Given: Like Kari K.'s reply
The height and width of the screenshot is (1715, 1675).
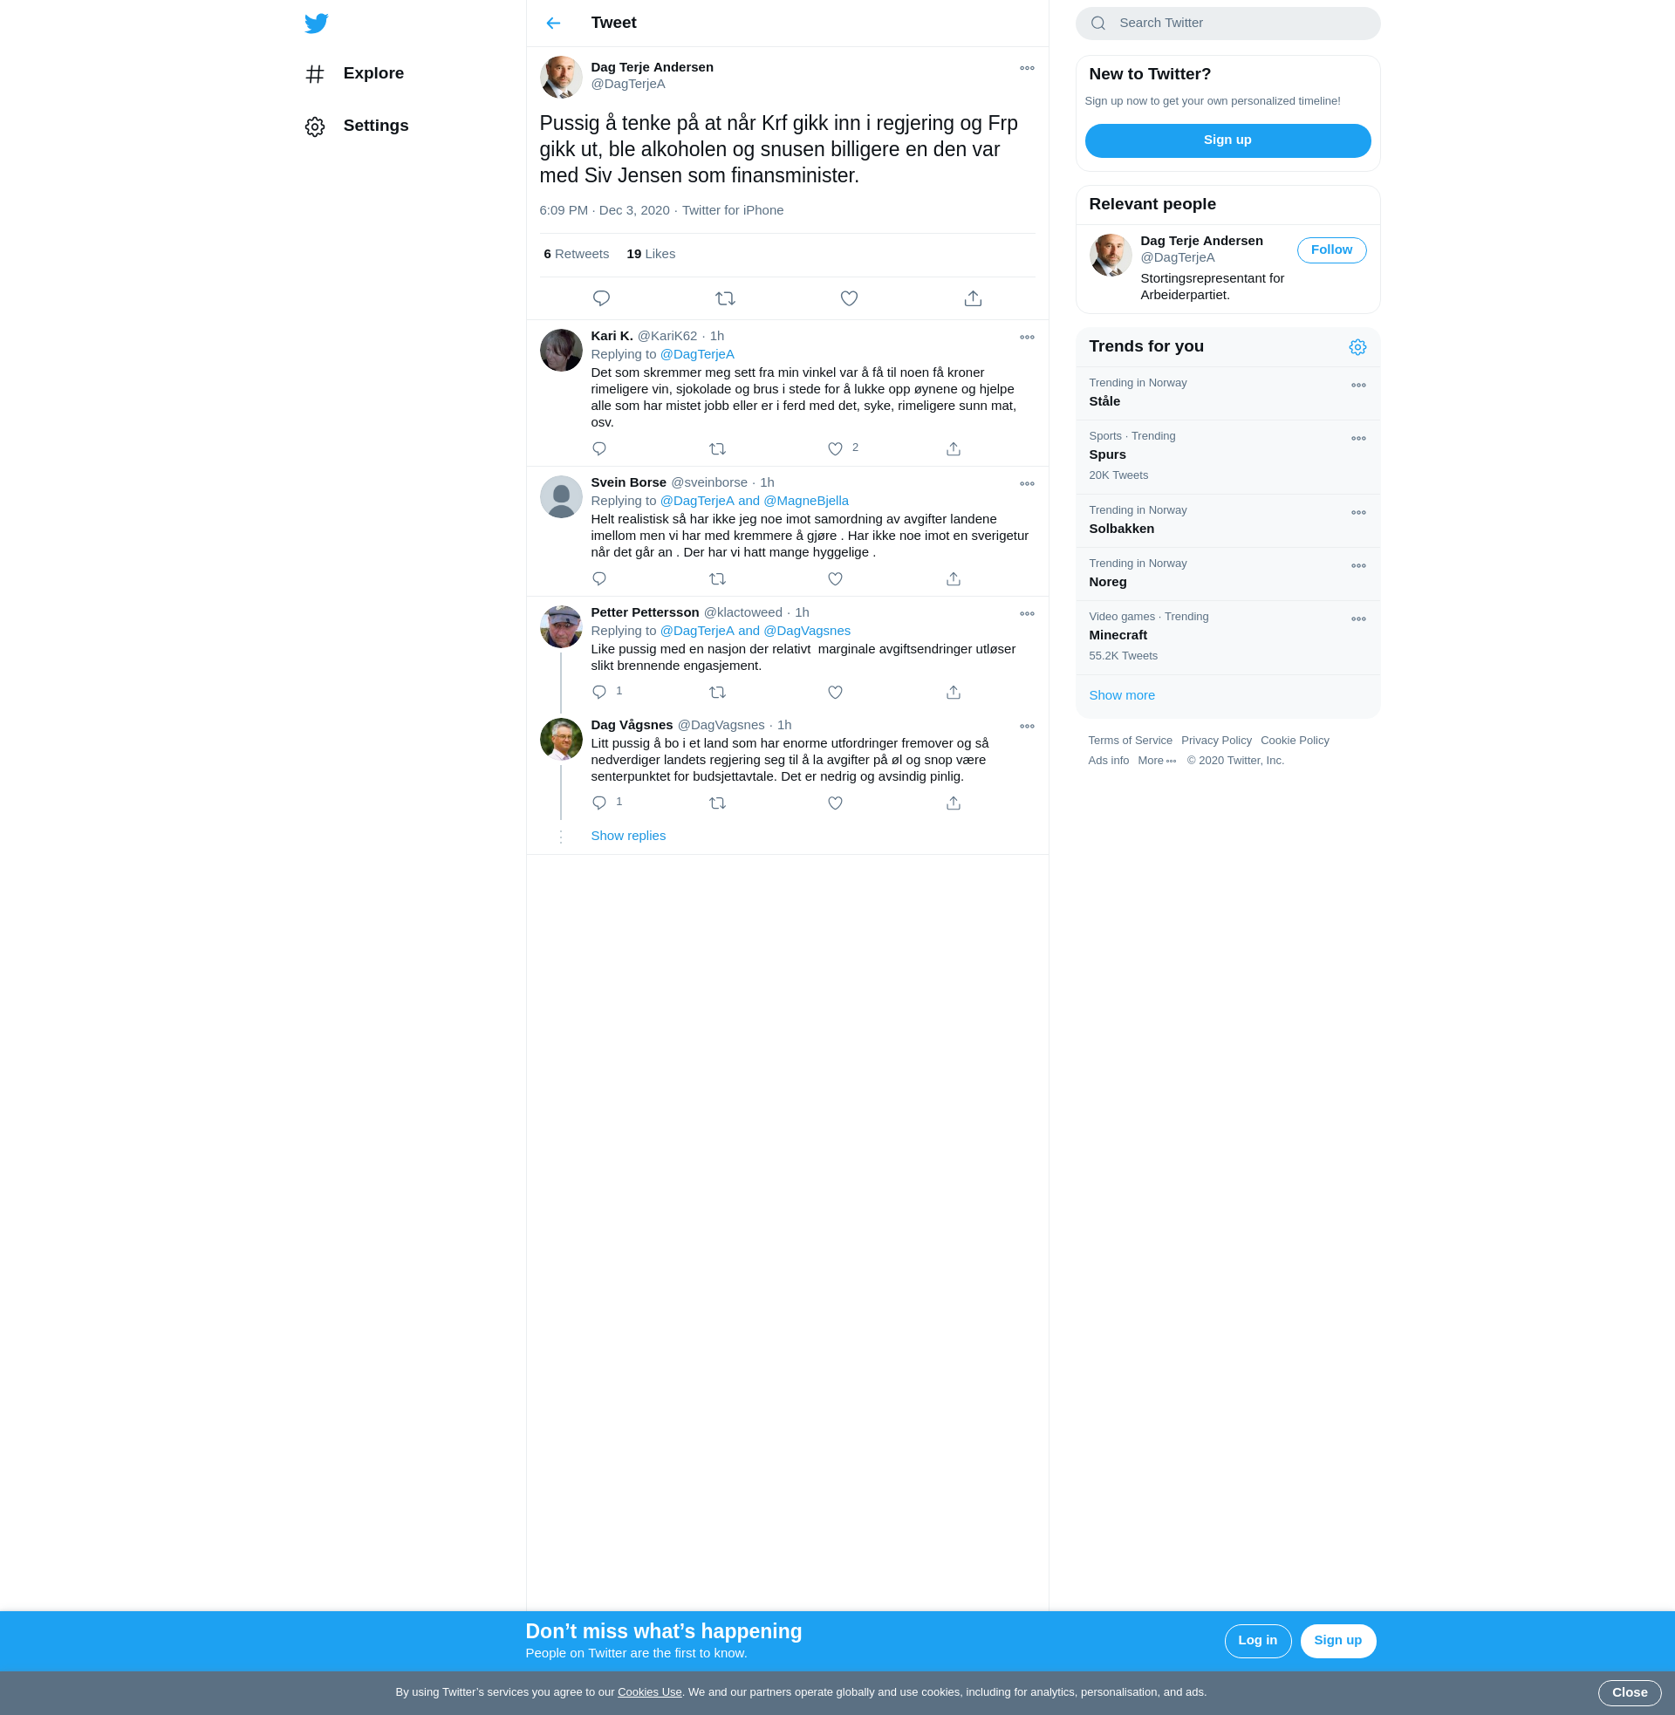Looking at the screenshot, I should point(836,448).
